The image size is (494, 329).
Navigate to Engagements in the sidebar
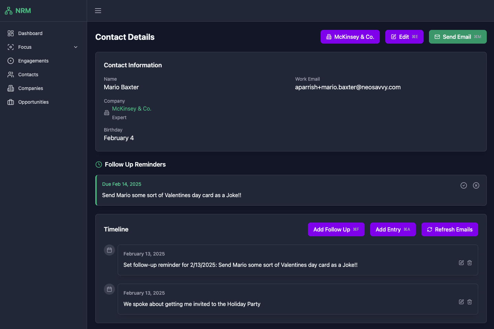click(33, 61)
